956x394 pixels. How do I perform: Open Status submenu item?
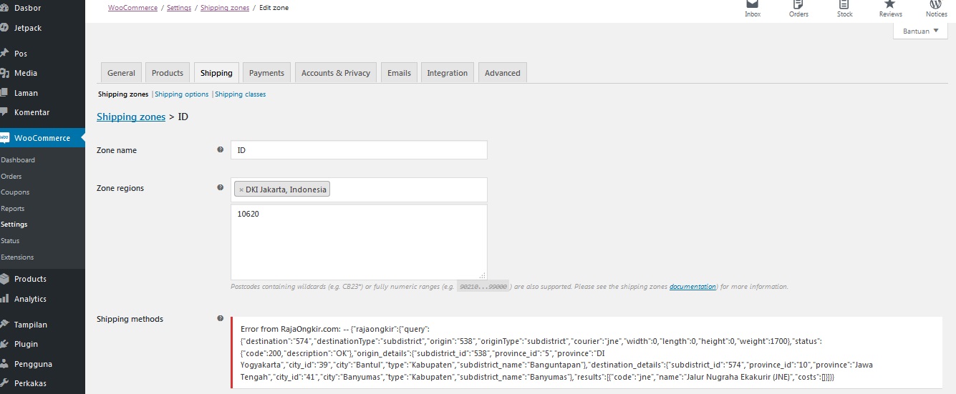coord(10,241)
